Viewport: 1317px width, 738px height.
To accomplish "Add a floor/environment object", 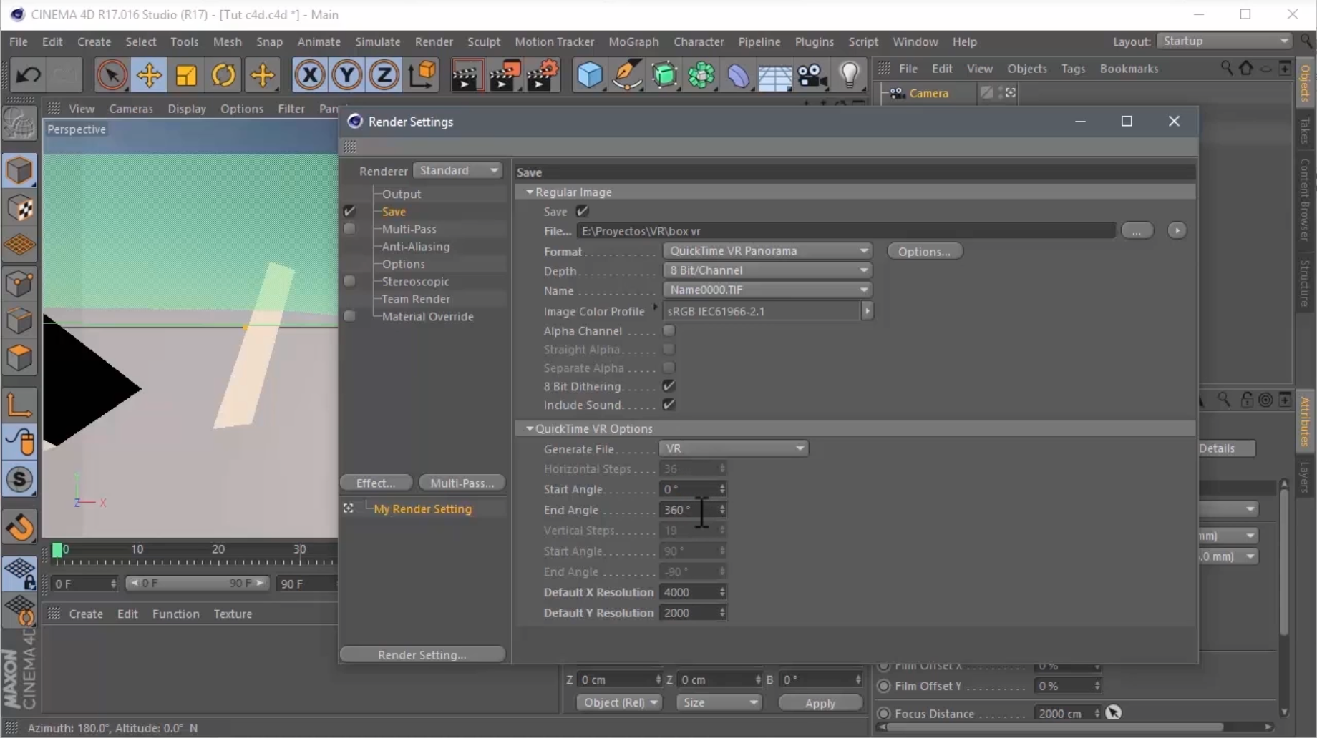I will pos(775,75).
